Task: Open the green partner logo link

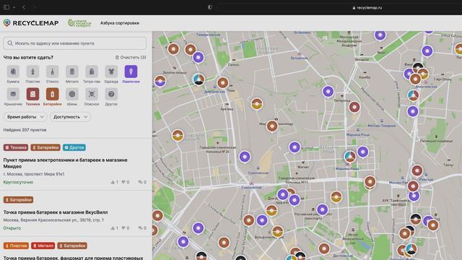Action: (x=79, y=23)
